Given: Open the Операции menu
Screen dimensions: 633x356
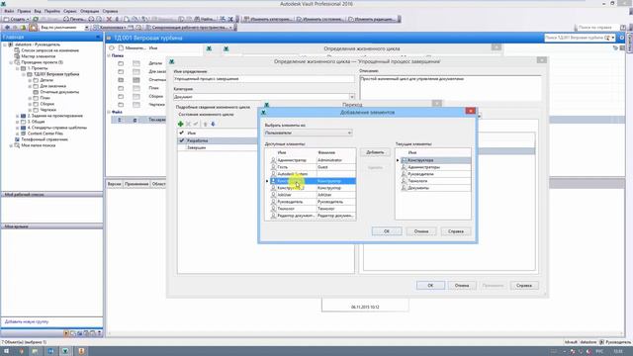Looking at the screenshot, I should click(89, 11).
